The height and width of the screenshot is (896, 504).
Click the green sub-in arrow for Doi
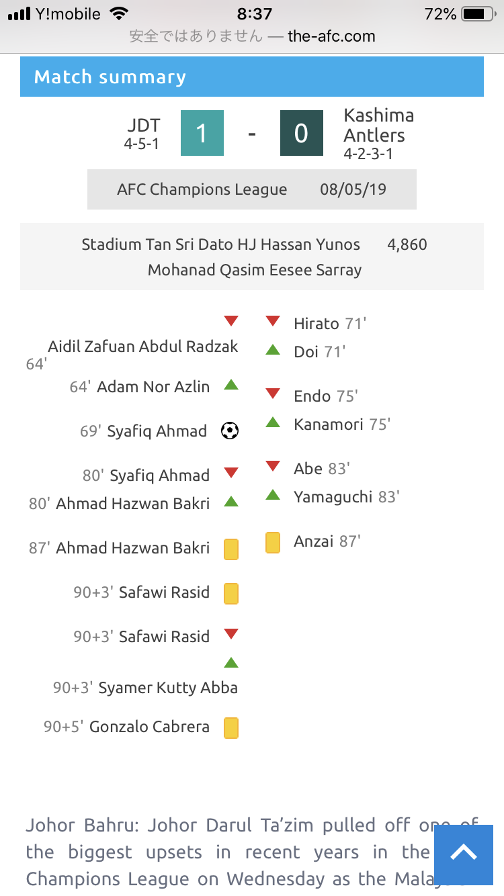pyautogui.click(x=273, y=349)
